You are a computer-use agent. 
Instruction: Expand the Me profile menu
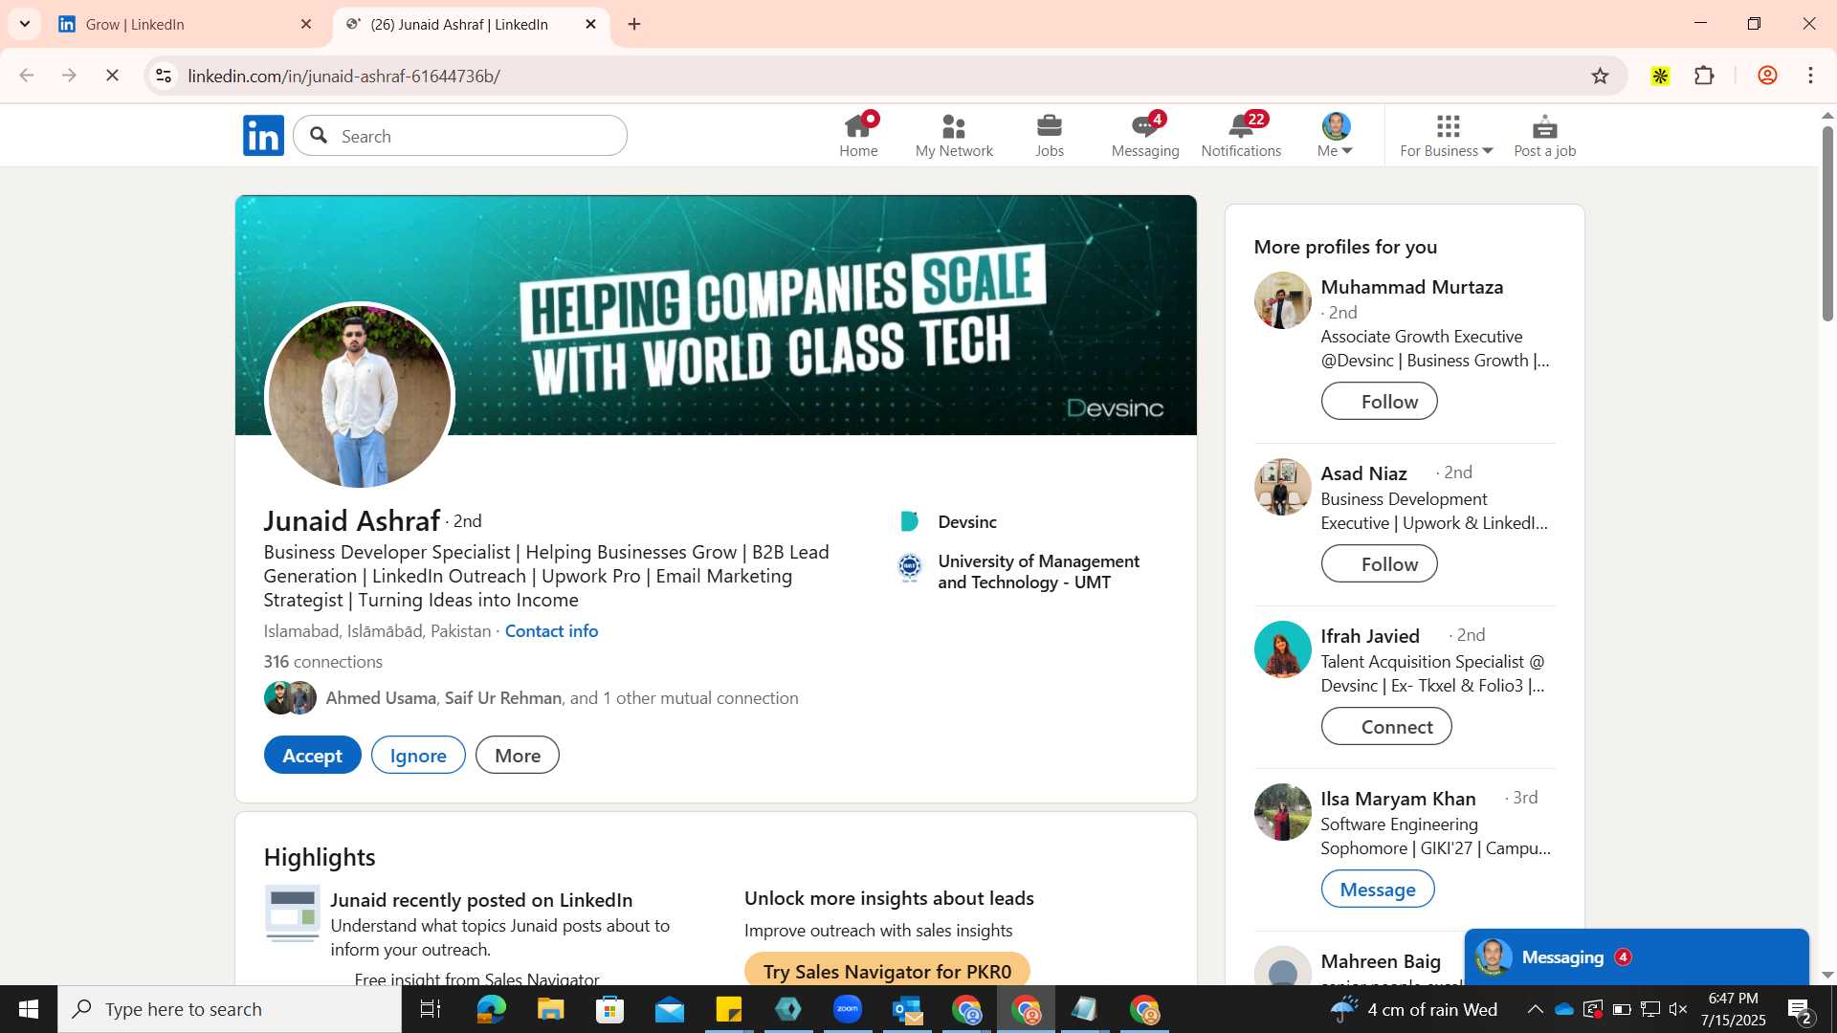(1336, 136)
